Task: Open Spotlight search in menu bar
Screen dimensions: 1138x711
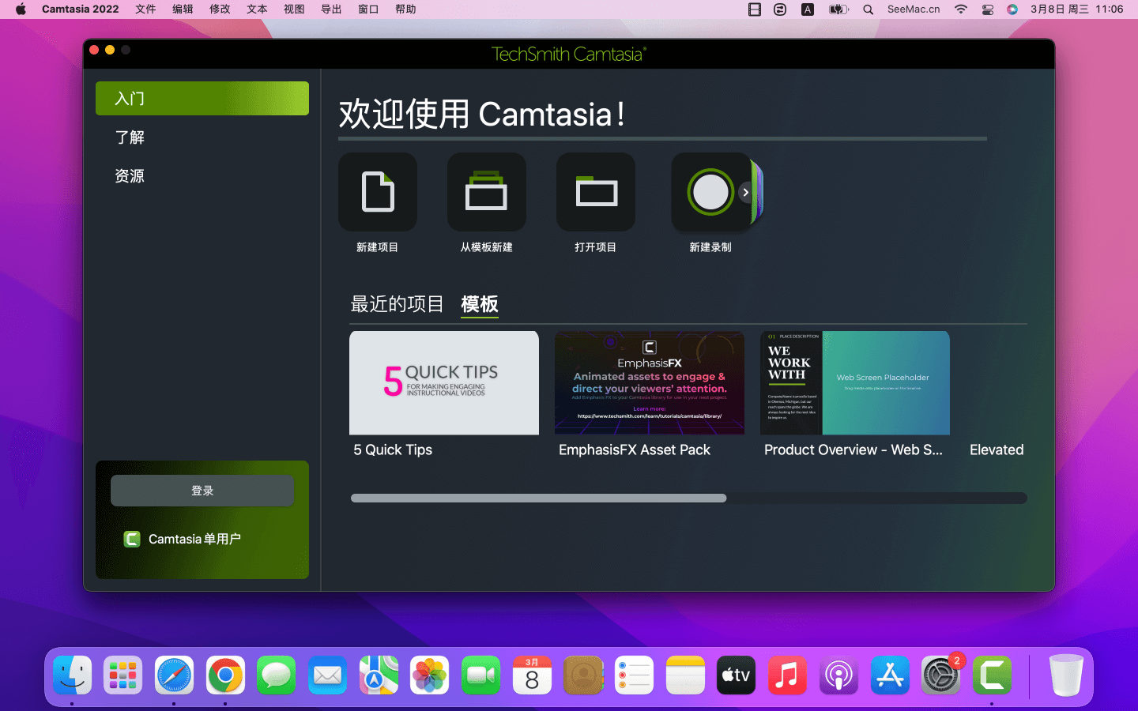Action: [x=868, y=9]
